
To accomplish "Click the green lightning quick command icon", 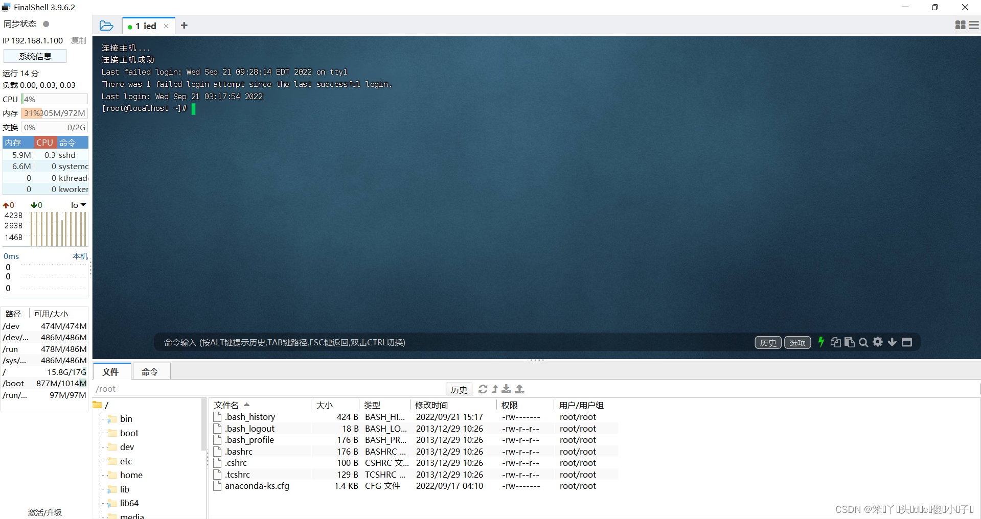I will [821, 342].
